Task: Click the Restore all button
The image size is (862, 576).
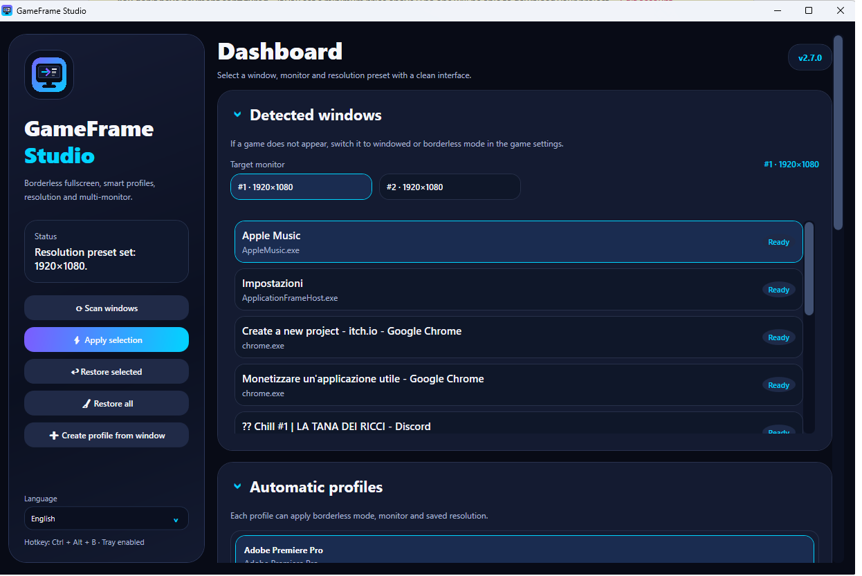Action: (107, 403)
